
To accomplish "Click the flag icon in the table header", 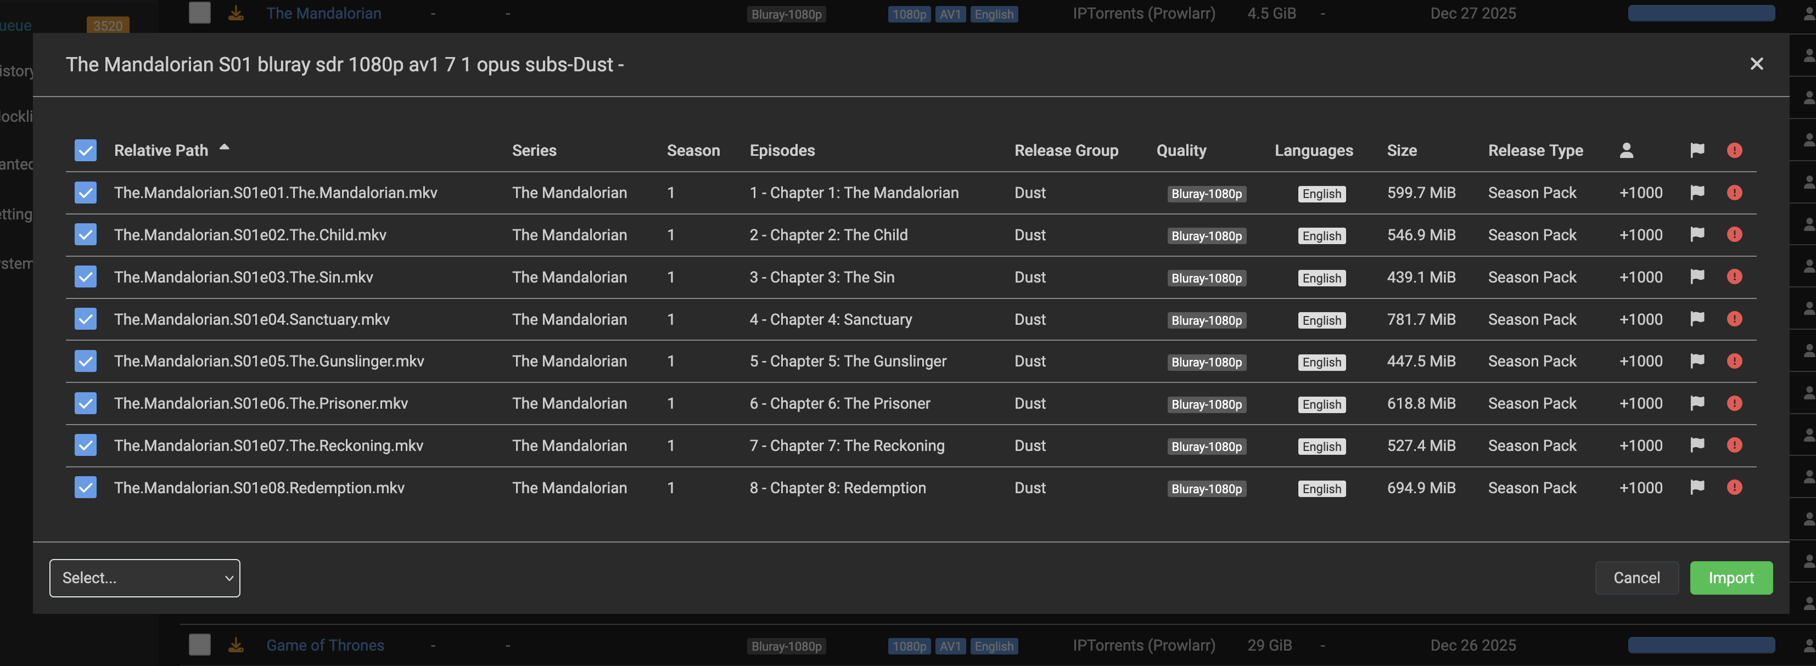I will 1697,150.
